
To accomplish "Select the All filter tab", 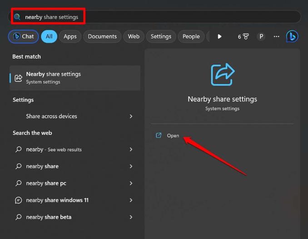I will pos(49,36).
